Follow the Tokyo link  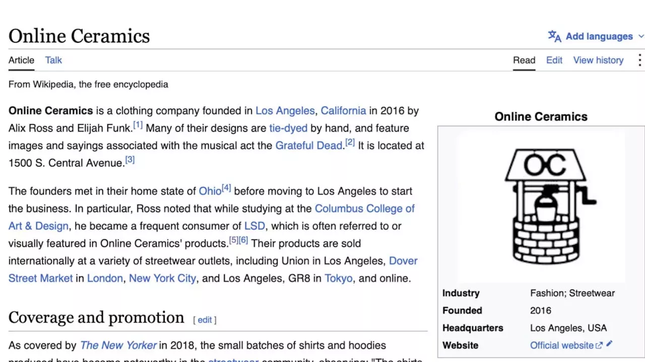[x=338, y=278]
